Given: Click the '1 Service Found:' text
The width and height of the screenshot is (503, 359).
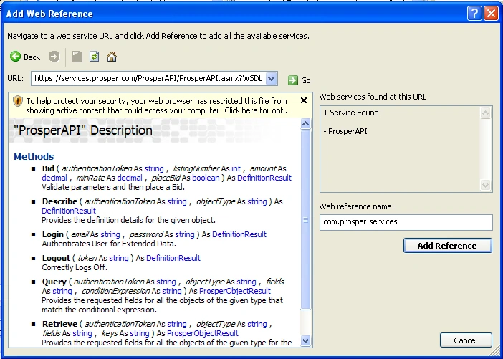Looking at the screenshot, I should (353, 113).
